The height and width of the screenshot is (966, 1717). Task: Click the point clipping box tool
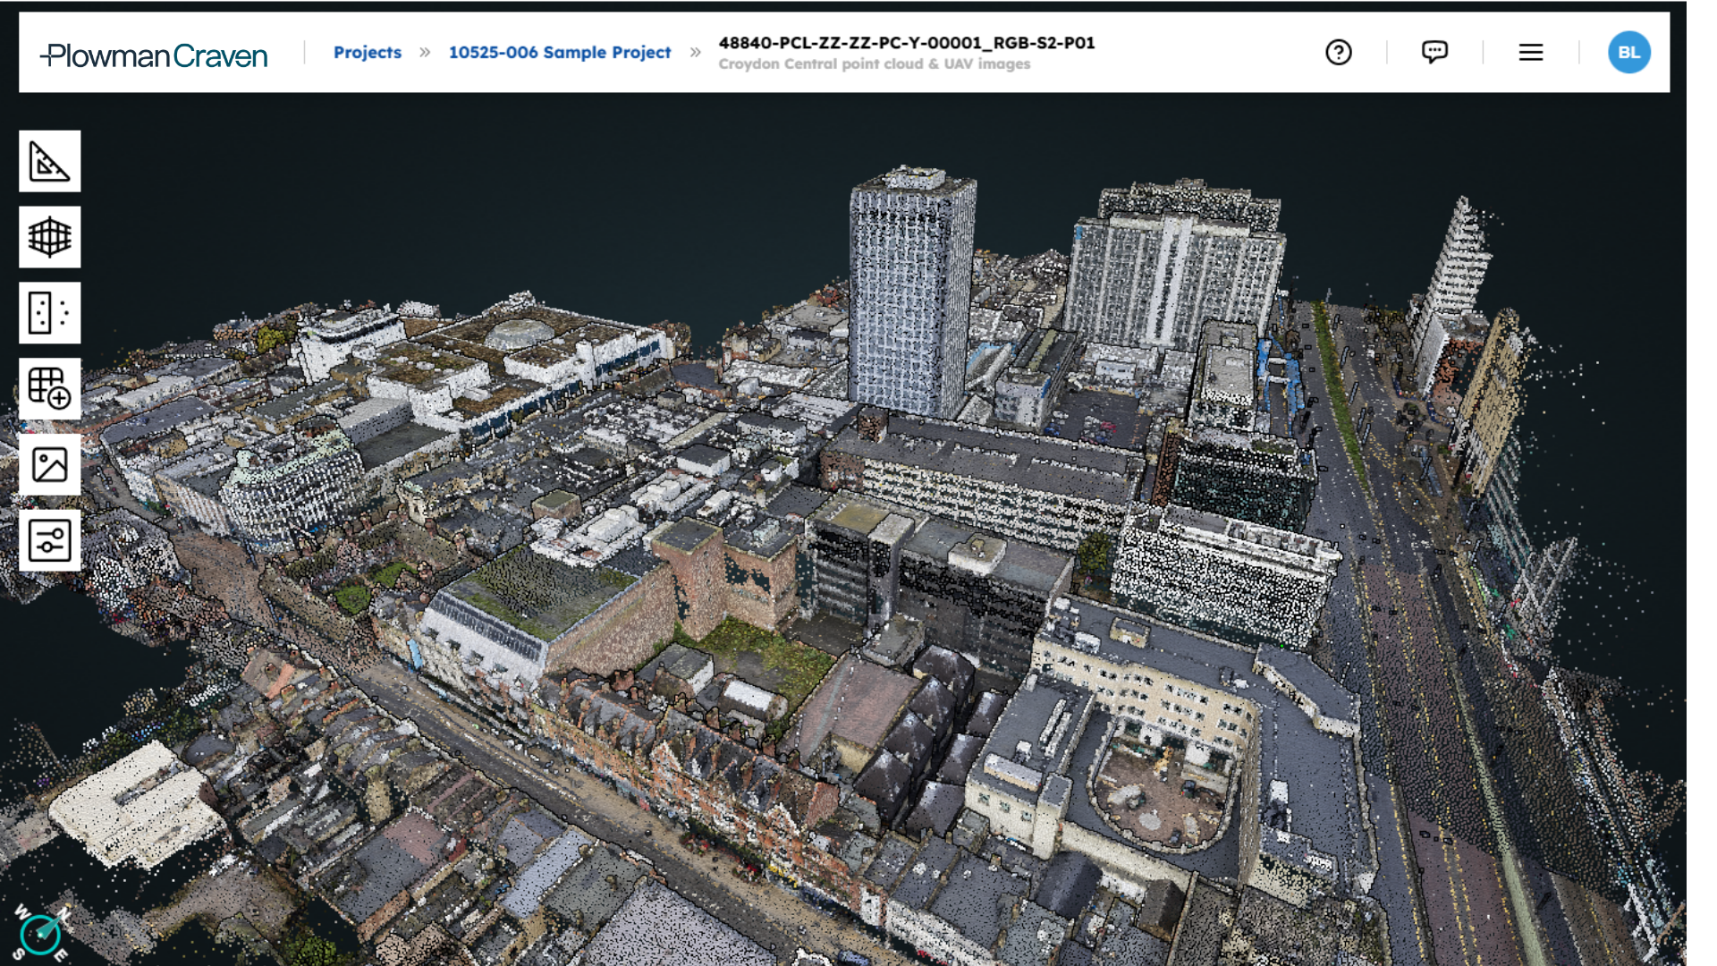coord(49,313)
